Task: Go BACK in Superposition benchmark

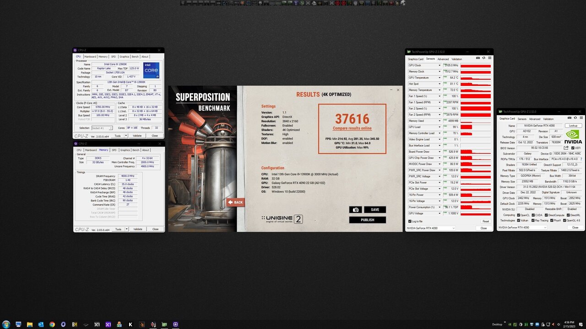Action: pos(236,202)
